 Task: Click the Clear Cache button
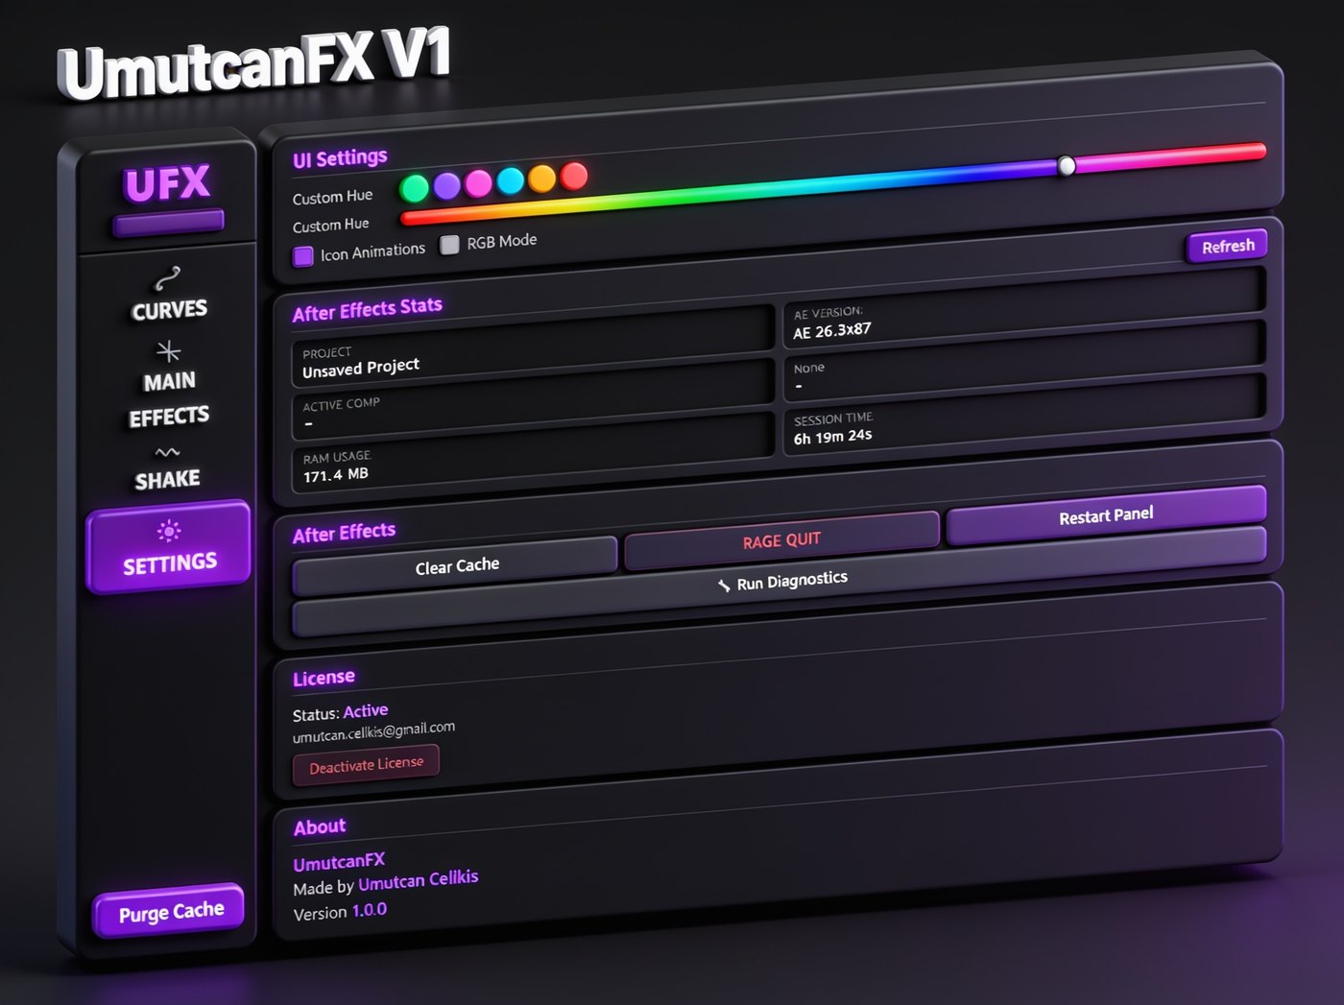(x=456, y=566)
